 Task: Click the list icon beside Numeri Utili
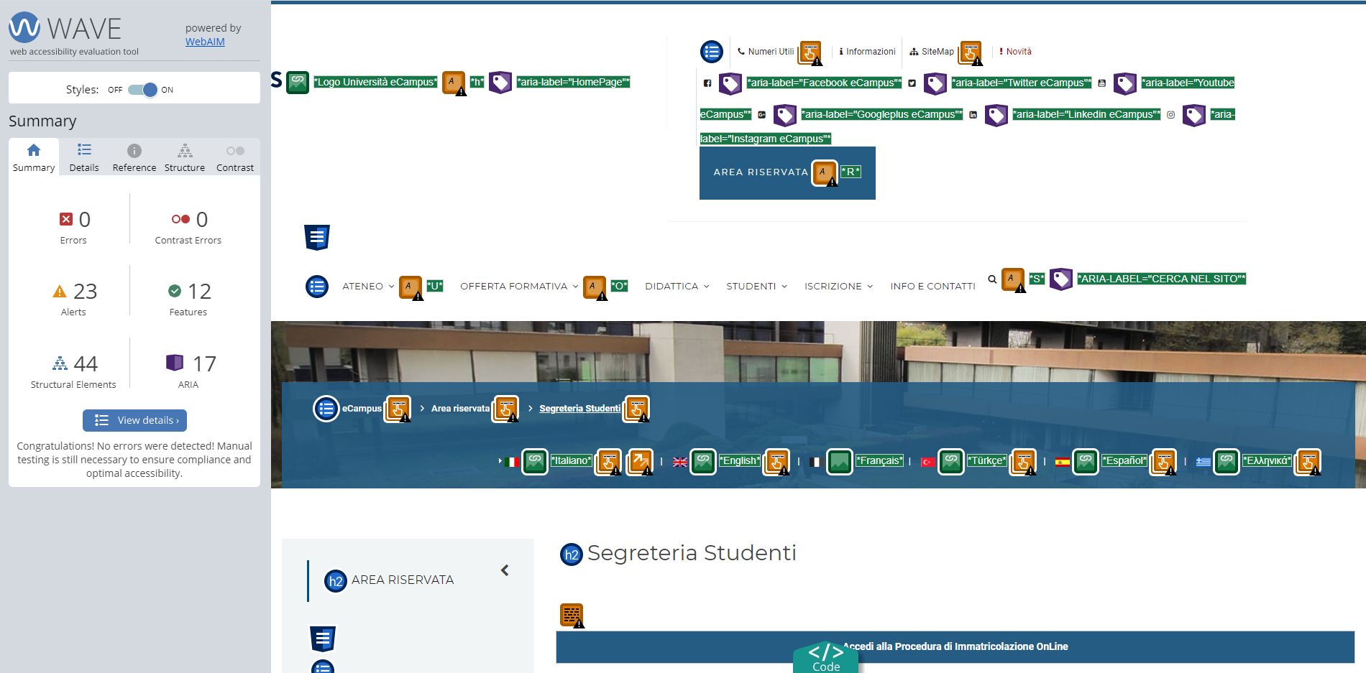(712, 51)
